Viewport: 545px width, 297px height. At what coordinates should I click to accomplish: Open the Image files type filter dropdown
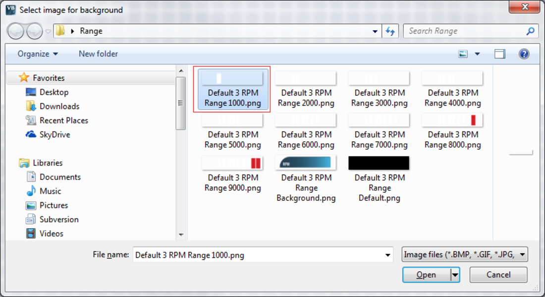[x=465, y=254]
